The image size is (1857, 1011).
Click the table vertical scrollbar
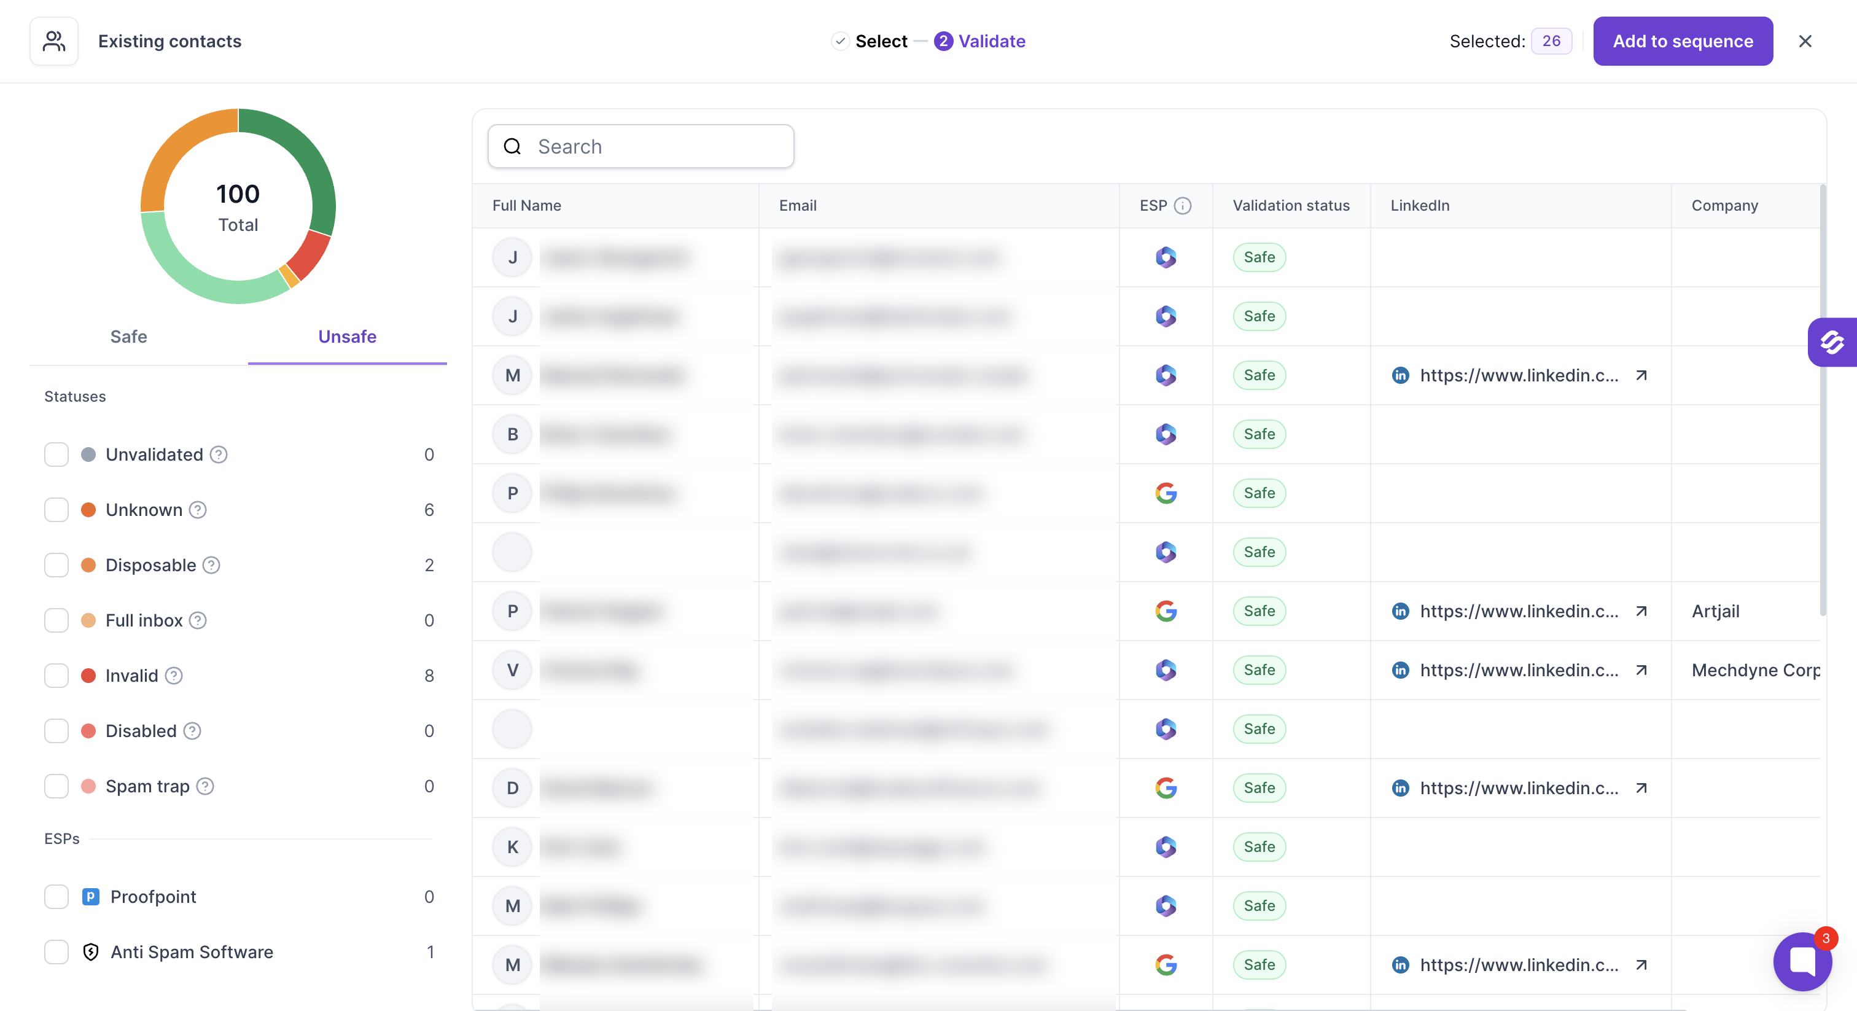point(1823,400)
